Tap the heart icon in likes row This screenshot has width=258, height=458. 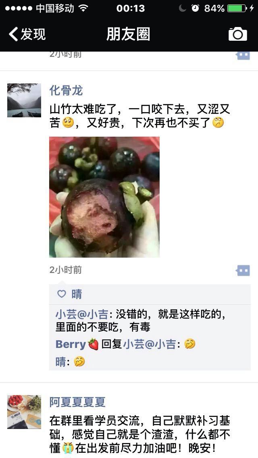click(62, 294)
